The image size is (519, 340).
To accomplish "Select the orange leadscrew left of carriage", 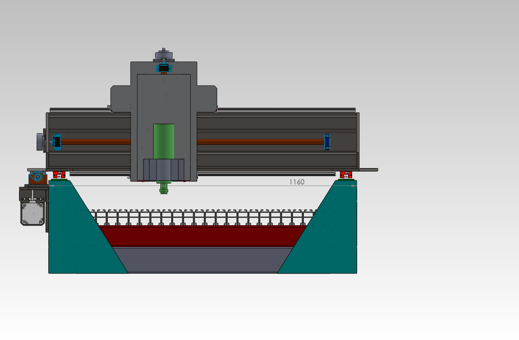I will [95, 142].
